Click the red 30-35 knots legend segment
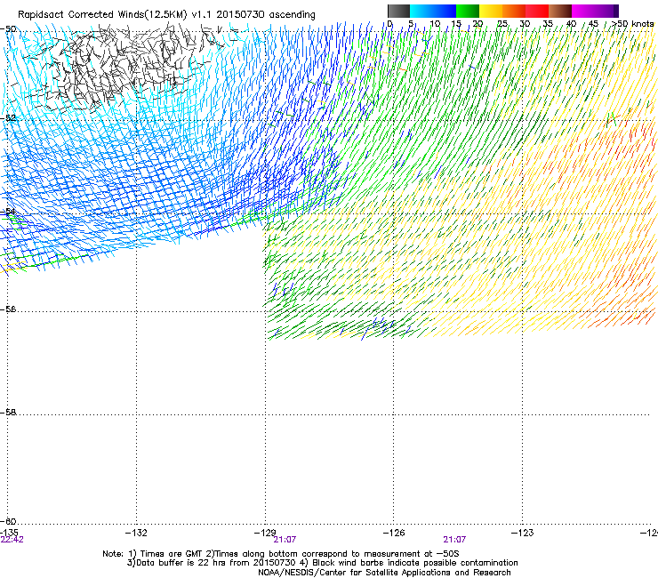 (537, 11)
